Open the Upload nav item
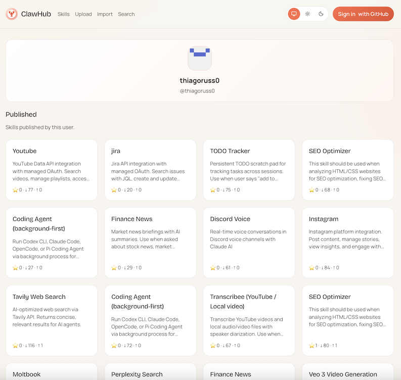 click(x=83, y=14)
